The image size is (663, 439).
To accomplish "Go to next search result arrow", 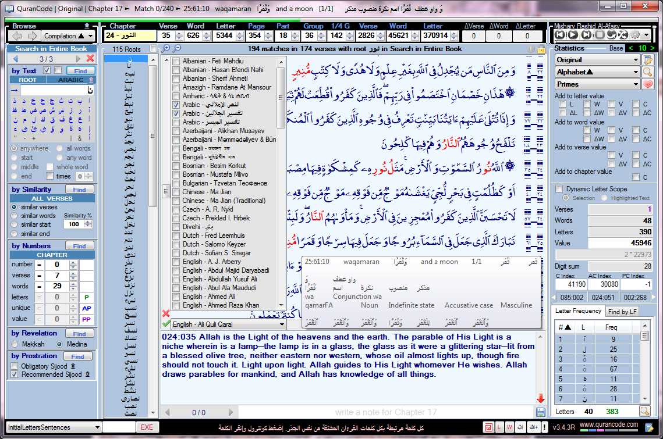I will coord(78,59).
